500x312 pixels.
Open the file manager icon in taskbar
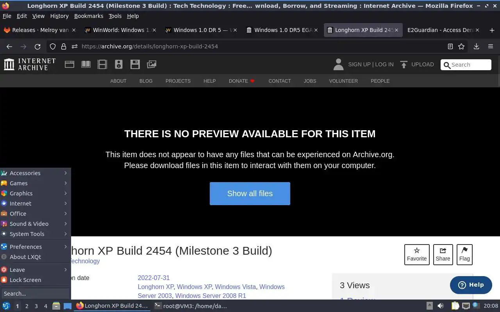(56, 306)
